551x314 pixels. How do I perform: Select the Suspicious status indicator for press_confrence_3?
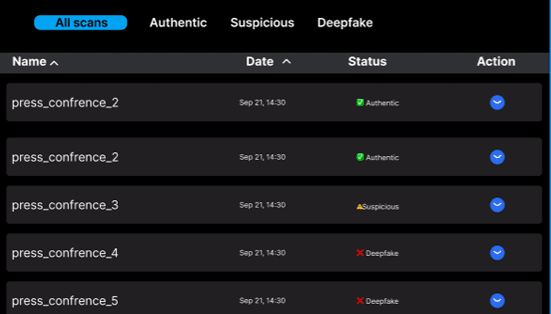pyautogui.click(x=377, y=206)
